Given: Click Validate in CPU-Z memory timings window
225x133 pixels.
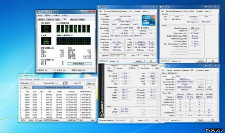Looking at the screenshot, I should click(x=201, y=61).
